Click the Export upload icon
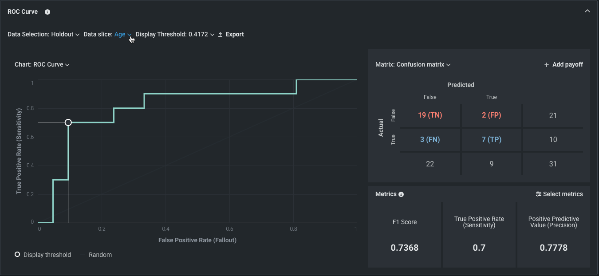 (220, 35)
